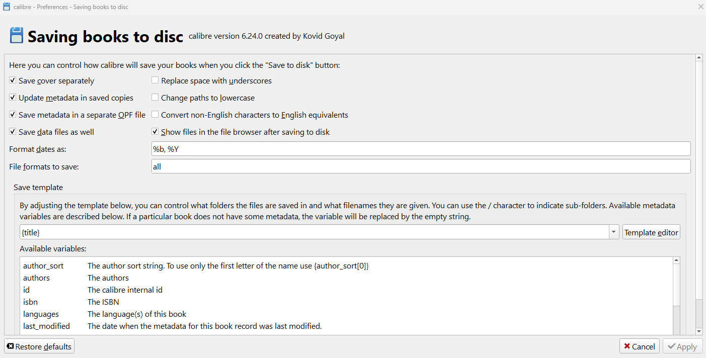This screenshot has width=706, height=358.
Task: Click the calibre icon in the title bar
Action: tap(7, 7)
